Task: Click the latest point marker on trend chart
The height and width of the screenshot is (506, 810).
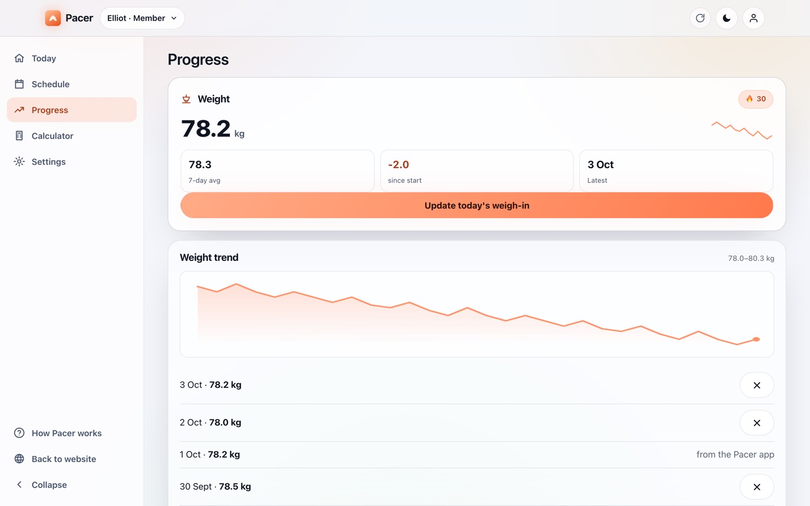Action: tap(756, 339)
